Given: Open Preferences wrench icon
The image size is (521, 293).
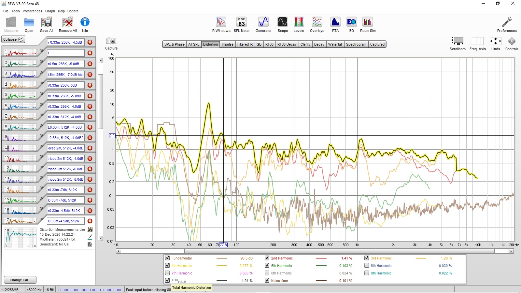Looking at the screenshot, I should tap(507, 22).
